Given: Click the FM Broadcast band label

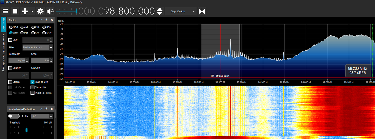Looking at the screenshot, I should click(220, 76).
